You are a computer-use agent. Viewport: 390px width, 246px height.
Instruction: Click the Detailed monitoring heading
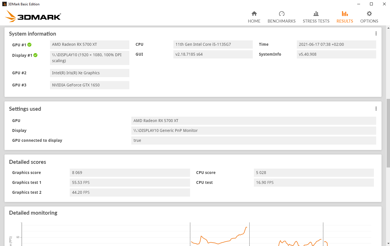coord(33,213)
